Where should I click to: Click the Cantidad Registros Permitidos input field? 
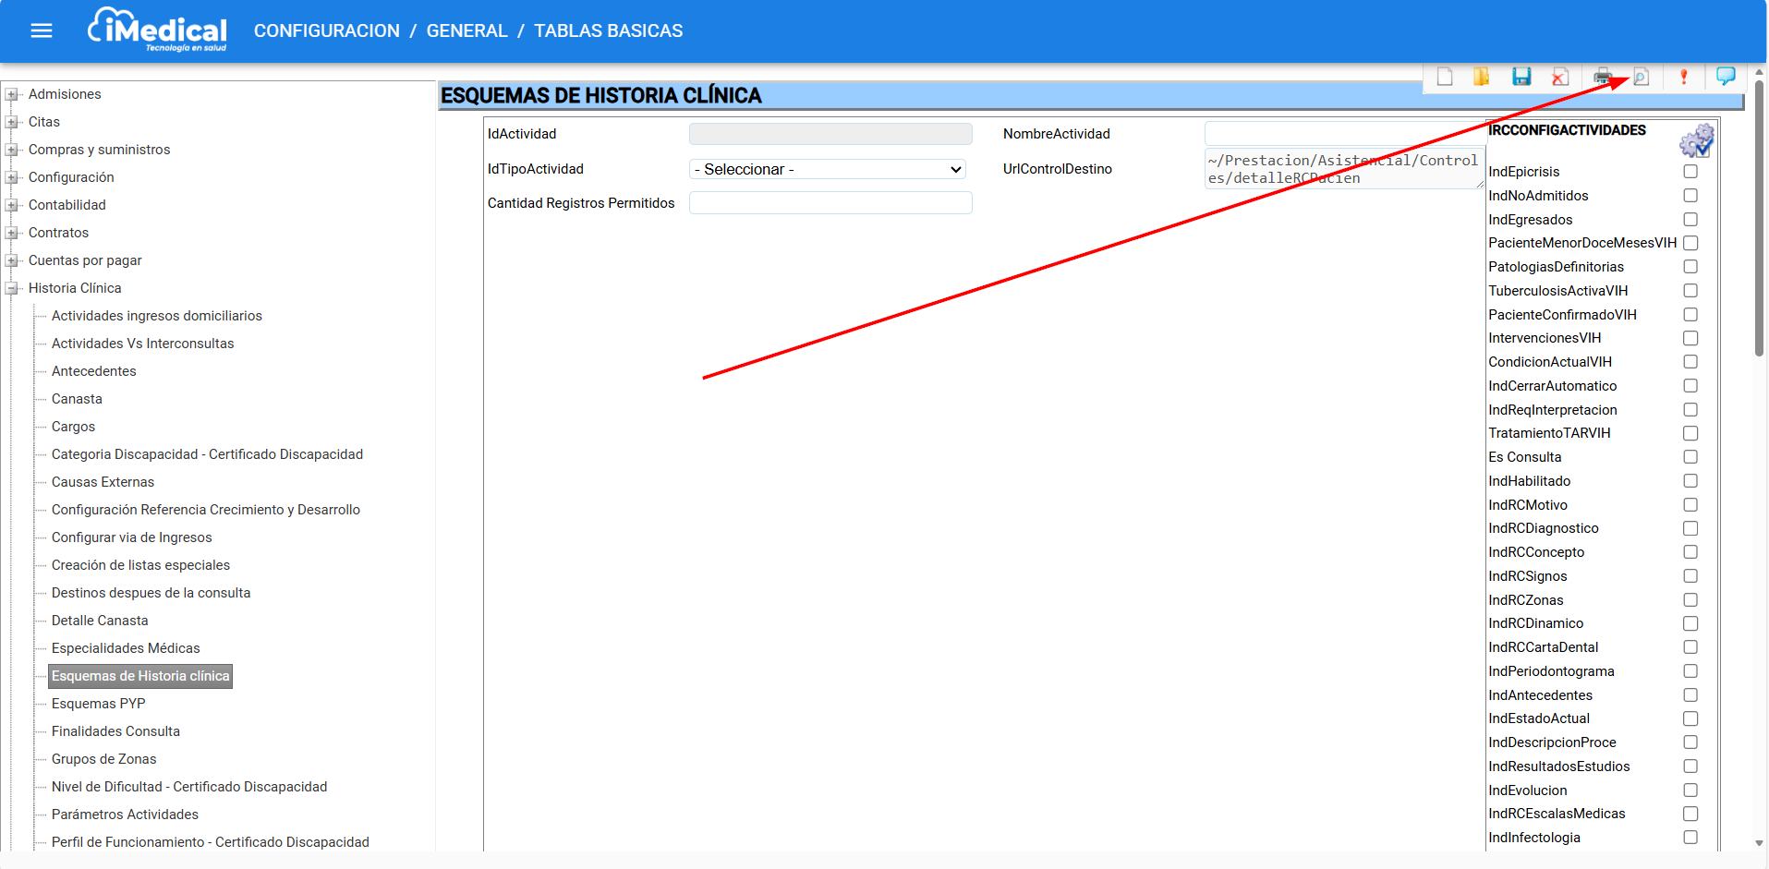830,203
